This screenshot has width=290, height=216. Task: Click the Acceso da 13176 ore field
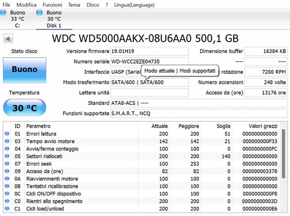click(266, 93)
